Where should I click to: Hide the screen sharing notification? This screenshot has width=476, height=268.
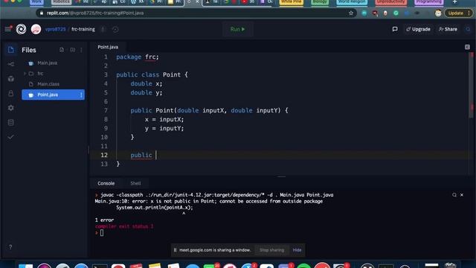tap(297, 250)
